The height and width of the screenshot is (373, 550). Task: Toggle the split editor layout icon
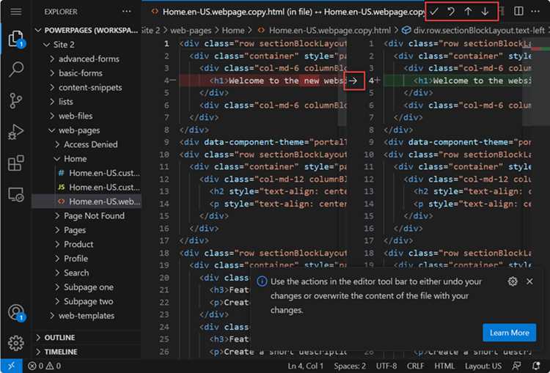click(x=518, y=11)
